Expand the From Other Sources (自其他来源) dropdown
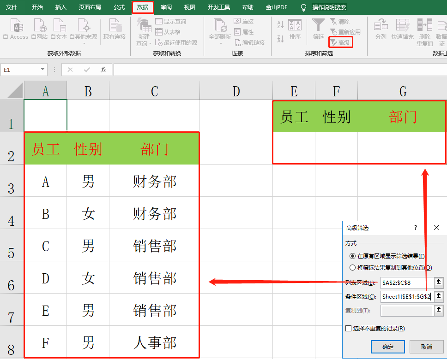The height and width of the screenshot is (359, 447). pyautogui.click(x=84, y=43)
